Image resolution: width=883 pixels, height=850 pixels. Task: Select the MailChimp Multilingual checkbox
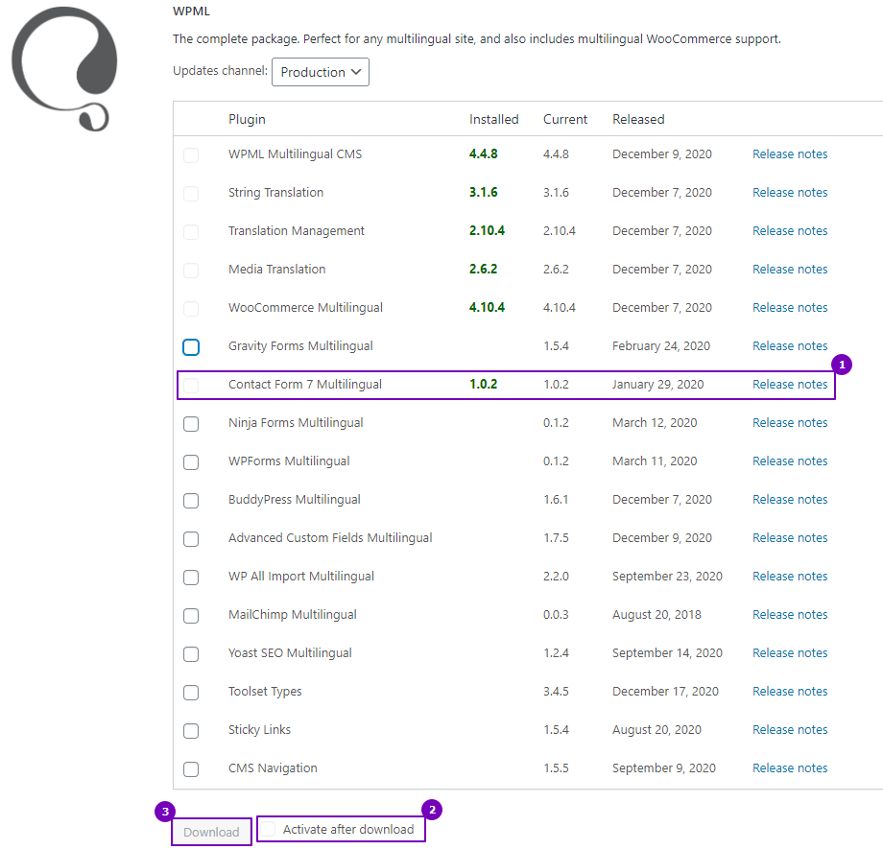191,616
